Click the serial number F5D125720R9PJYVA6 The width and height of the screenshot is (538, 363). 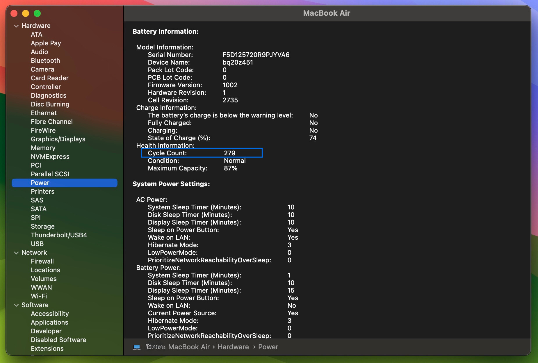point(256,55)
